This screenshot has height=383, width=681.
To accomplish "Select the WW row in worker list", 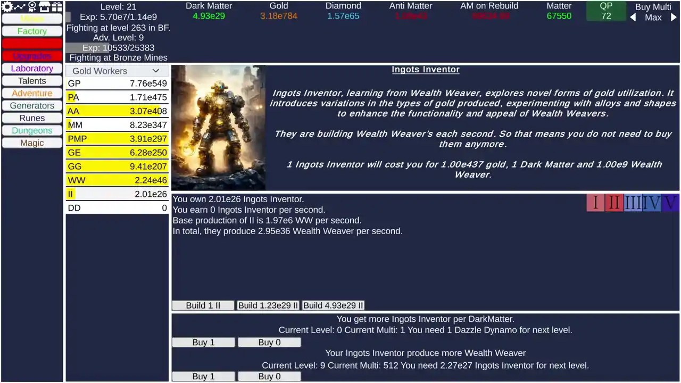I will pos(117,180).
